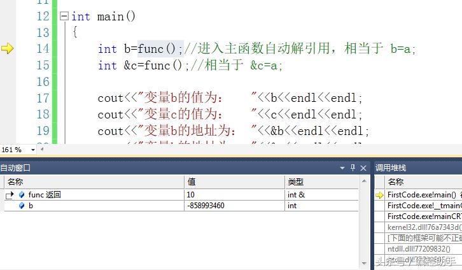Click the value 10 cell
This screenshot has height=270, width=462.
[x=235, y=195]
